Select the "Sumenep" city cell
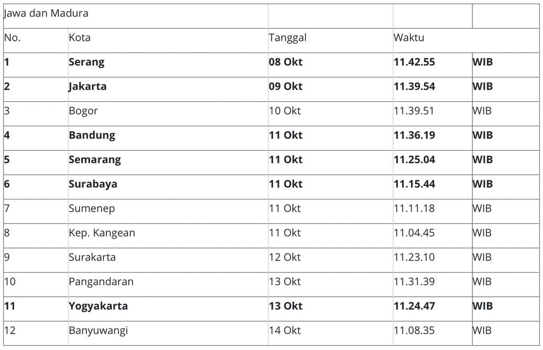This screenshot has width=543, height=350. coord(92,208)
